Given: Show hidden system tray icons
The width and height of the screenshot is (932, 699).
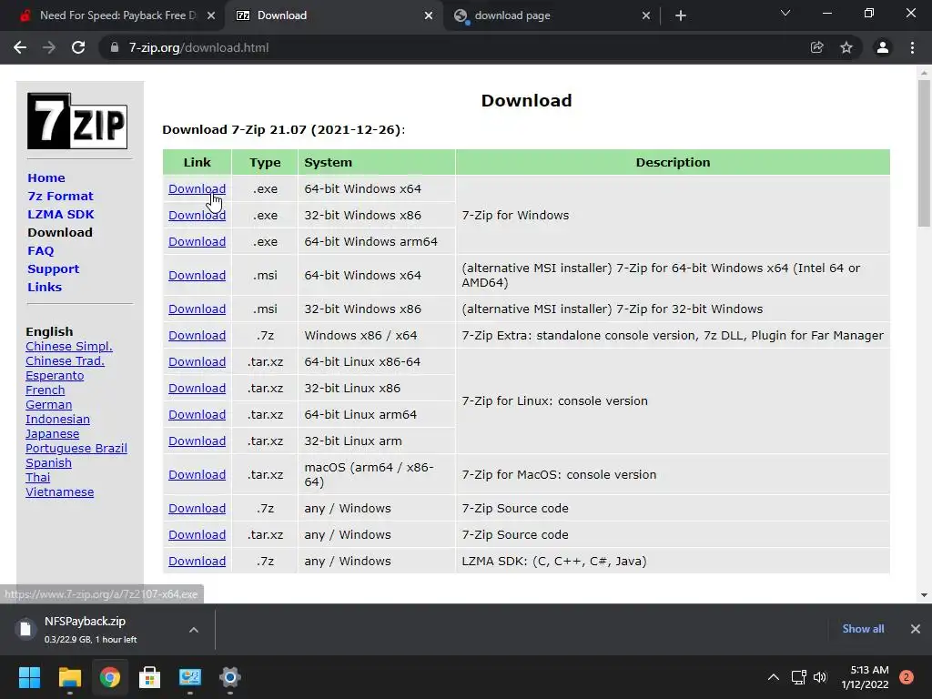Looking at the screenshot, I should [774, 677].
